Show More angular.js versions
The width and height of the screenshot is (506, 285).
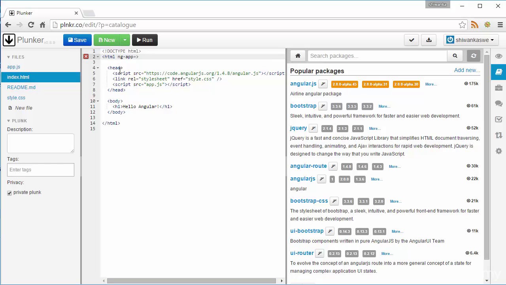click(431, 84)
